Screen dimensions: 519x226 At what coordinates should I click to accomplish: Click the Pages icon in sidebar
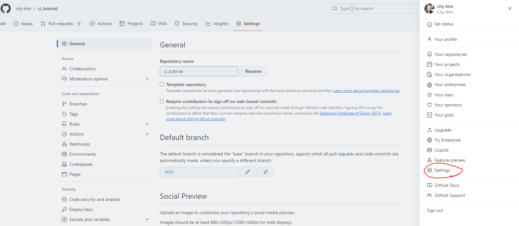pos(64,174)
